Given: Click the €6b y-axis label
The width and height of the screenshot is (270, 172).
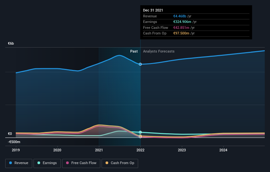Looking at the screenshot, I should (x=11, y=43).
